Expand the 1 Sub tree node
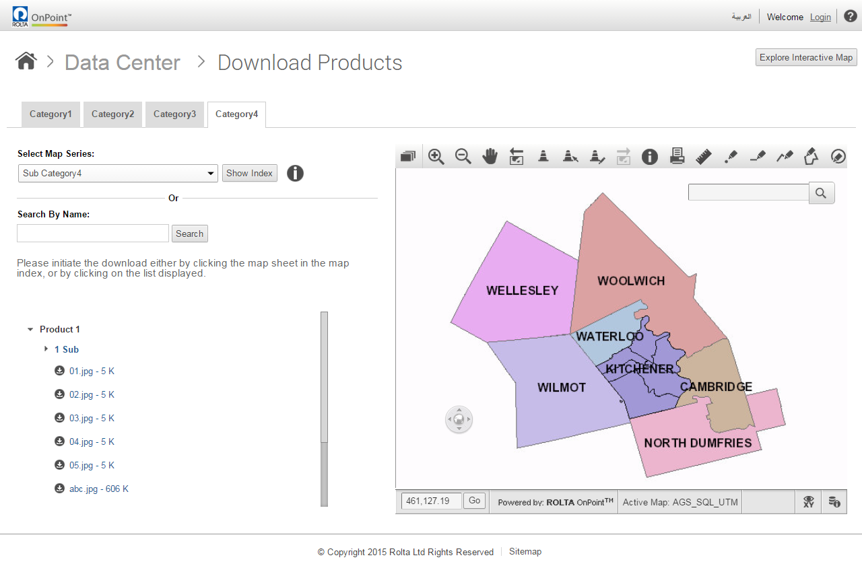 pos(46,349)
